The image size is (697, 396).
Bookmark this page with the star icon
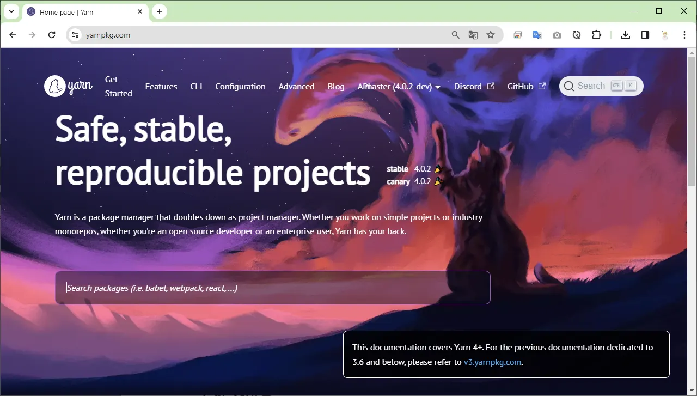pyautogui.click(x=491, y=35)
